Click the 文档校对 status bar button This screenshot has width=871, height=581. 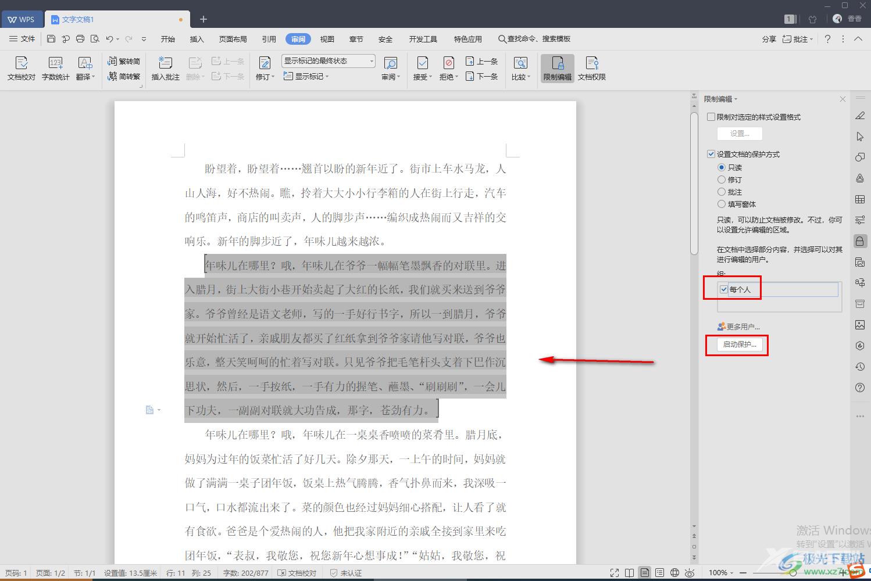[x=297, y=573]
